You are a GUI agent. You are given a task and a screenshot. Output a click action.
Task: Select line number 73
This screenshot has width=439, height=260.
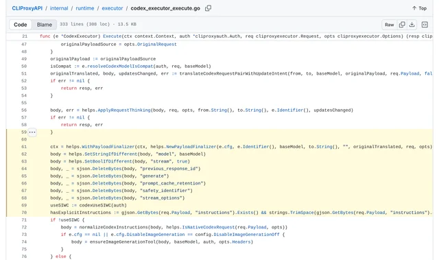pyautogui.click(x=24, y=235)
